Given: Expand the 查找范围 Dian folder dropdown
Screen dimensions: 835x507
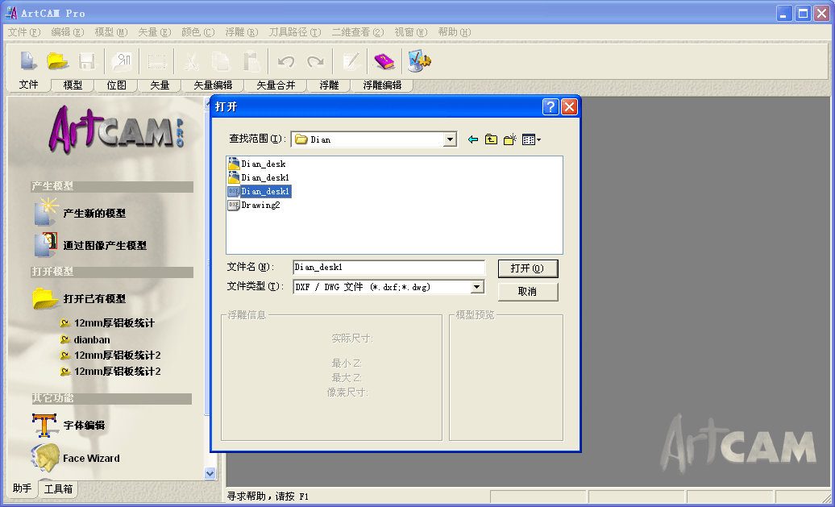Looking at the screenshot, I should click(x=450, y=139).
